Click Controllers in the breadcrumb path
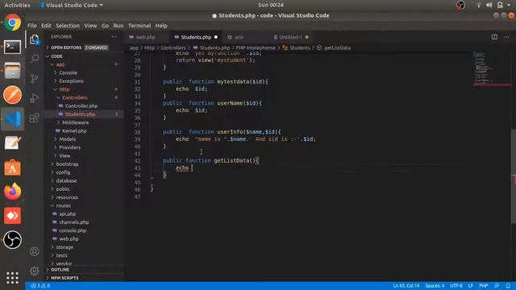Image resolution: width=516 pixels, height=290 pixels. coord(173,48)
